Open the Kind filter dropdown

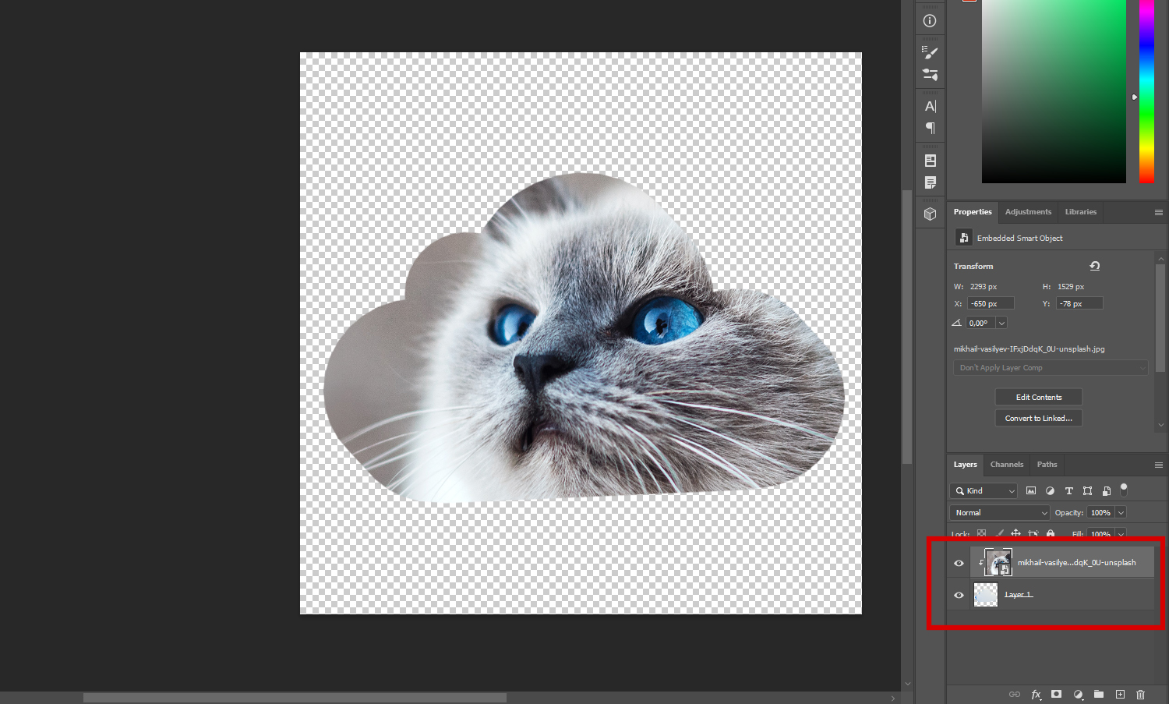984,490
